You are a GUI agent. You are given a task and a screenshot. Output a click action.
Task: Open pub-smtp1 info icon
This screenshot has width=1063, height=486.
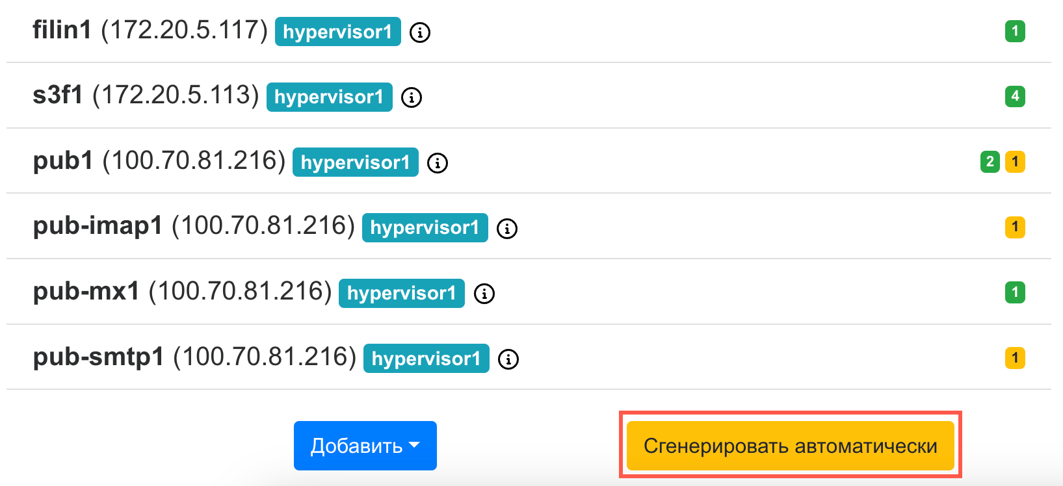pyautogui.click(x=508, y=359)
